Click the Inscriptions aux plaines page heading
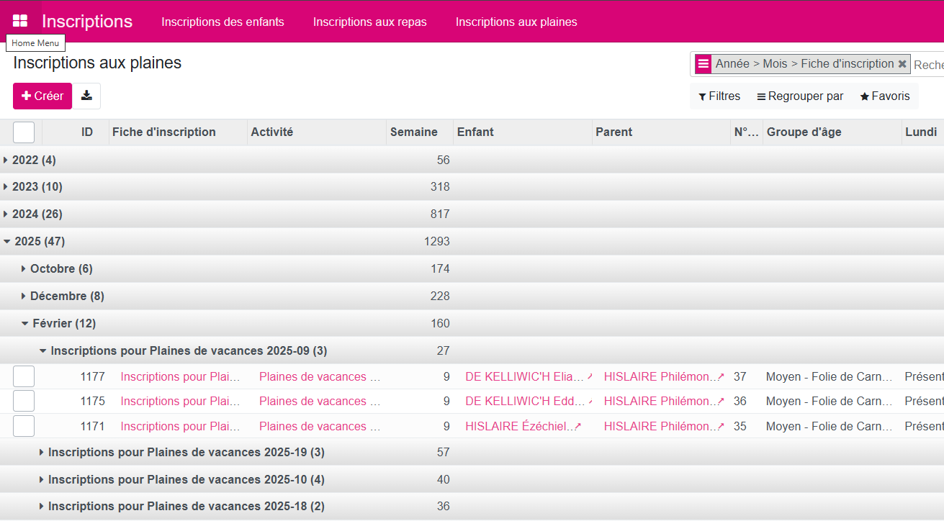The height and width of the screenshot is (521, 944). [97, 63]
